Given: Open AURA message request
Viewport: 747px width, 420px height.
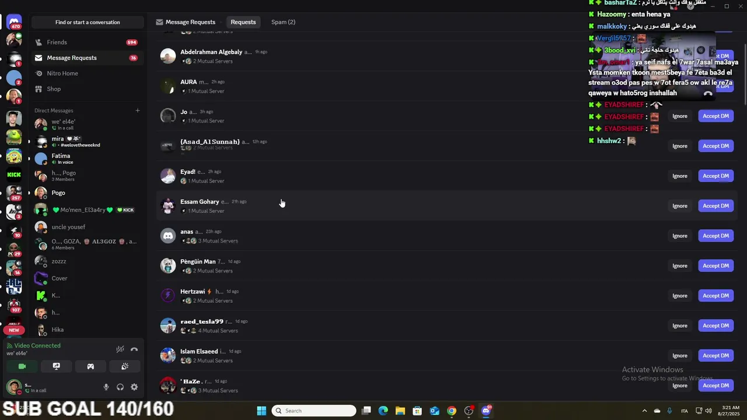Looking at the screenshot, I should (446, 86).
